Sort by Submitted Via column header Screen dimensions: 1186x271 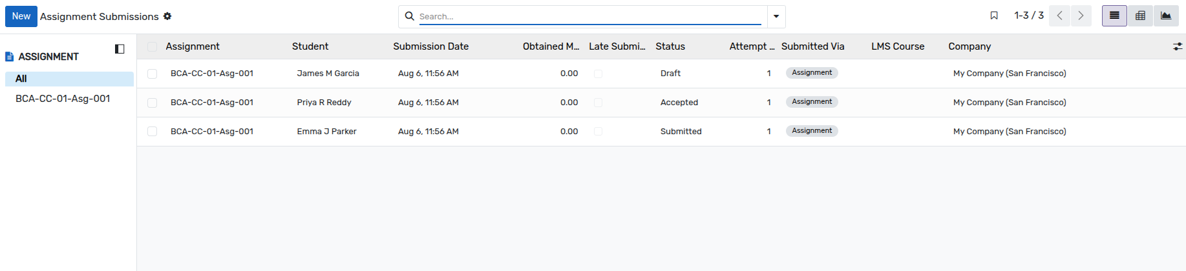pos(812,46)
